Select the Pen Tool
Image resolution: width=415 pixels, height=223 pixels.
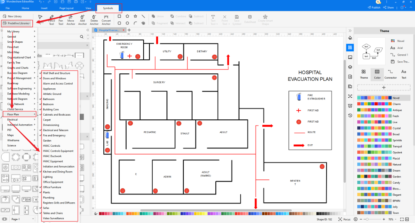[61, 20]
